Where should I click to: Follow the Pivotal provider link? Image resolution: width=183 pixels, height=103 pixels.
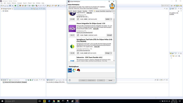80,49
